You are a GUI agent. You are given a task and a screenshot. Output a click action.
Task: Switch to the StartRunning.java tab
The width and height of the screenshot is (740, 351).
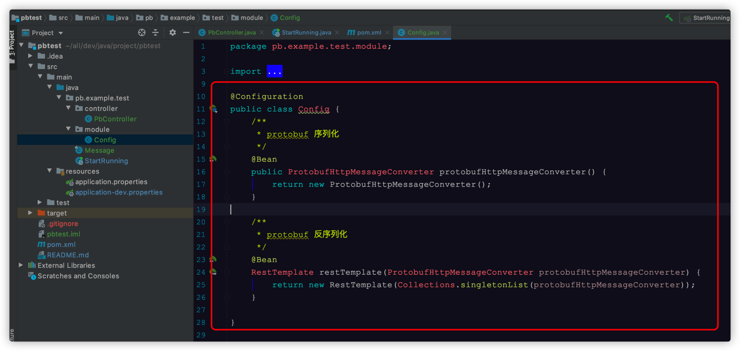(306, 32)
